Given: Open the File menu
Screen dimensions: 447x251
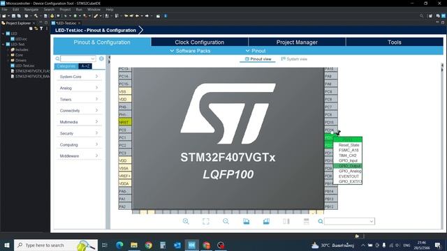Looking at the screenshot, I should click(5, 9).
